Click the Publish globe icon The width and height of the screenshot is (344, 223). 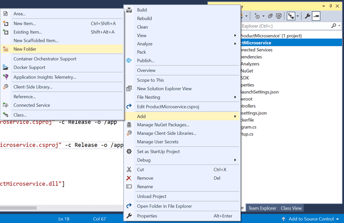(x=129, y=61)
